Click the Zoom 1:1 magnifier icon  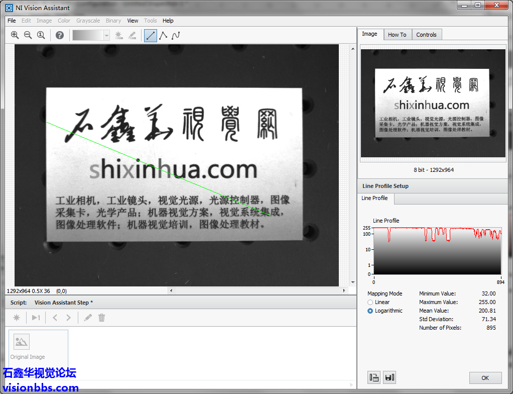[x=41, y=35]
